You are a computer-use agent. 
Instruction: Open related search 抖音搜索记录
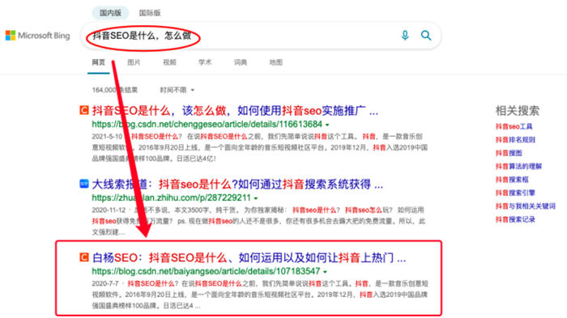click(515, 219)
